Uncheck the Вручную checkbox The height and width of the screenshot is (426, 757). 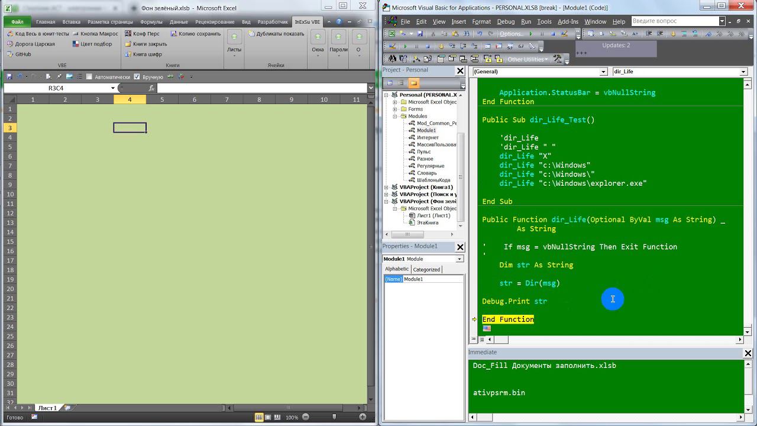pos(137,77)
